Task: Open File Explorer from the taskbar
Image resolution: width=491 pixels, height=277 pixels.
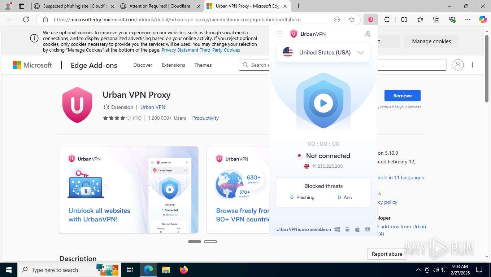Action: pos(166,270)
